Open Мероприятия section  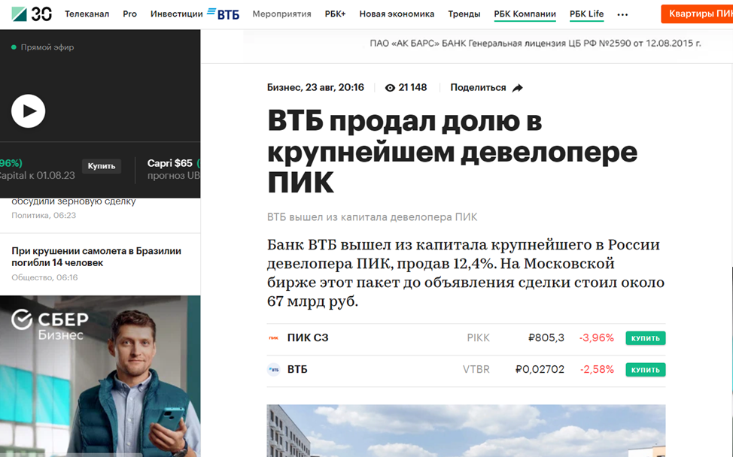[x=282, y=14]
